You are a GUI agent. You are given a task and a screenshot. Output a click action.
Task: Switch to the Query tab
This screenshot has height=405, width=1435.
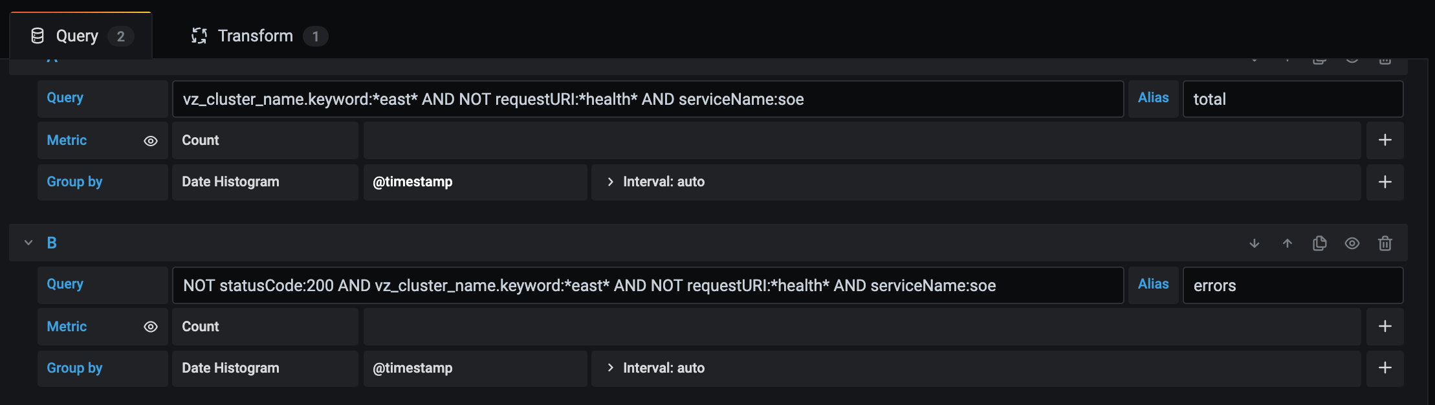(x=82, y=36)
